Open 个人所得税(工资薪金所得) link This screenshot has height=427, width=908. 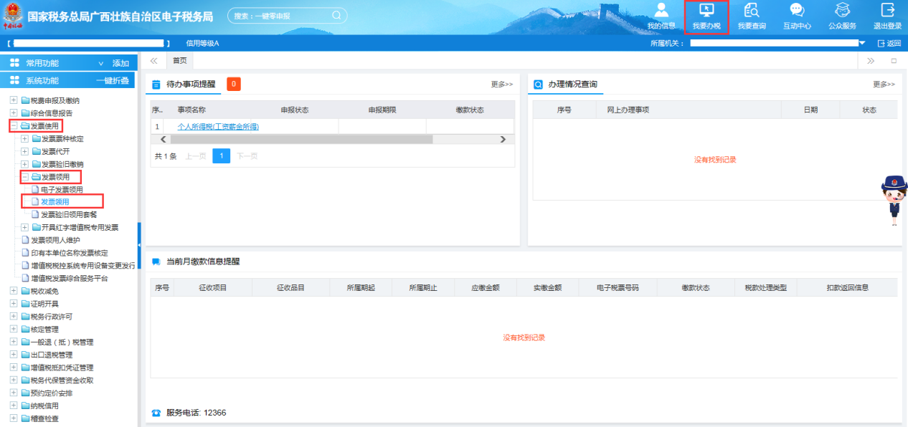(x=218, y=127)
